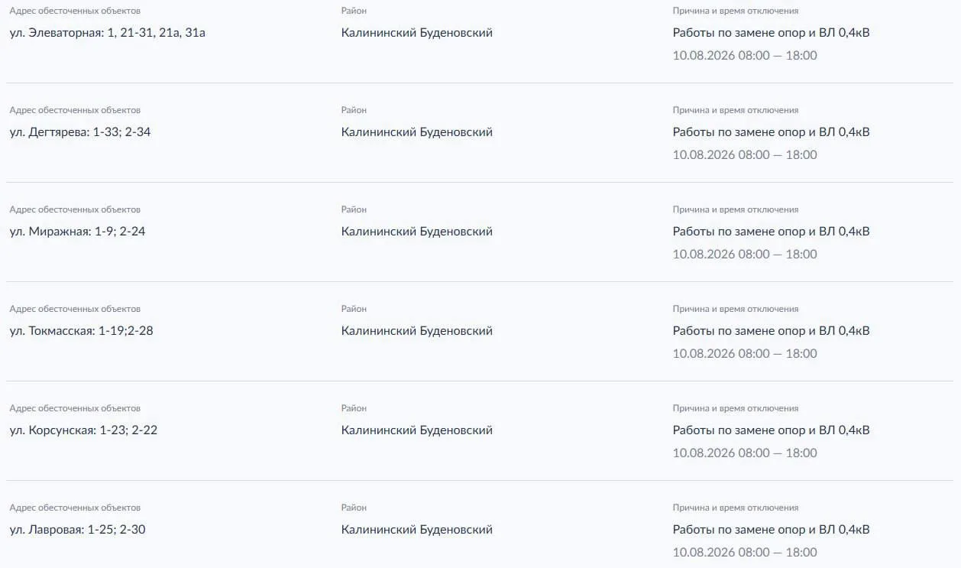Screen dimensions: 961x568
Task: Click the first 'Адрес обесточенных объектов' label
Action: pos(75,11)
